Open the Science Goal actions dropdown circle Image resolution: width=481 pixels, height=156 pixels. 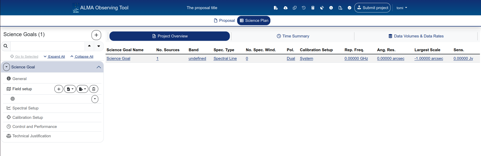[x=6, y=67]
